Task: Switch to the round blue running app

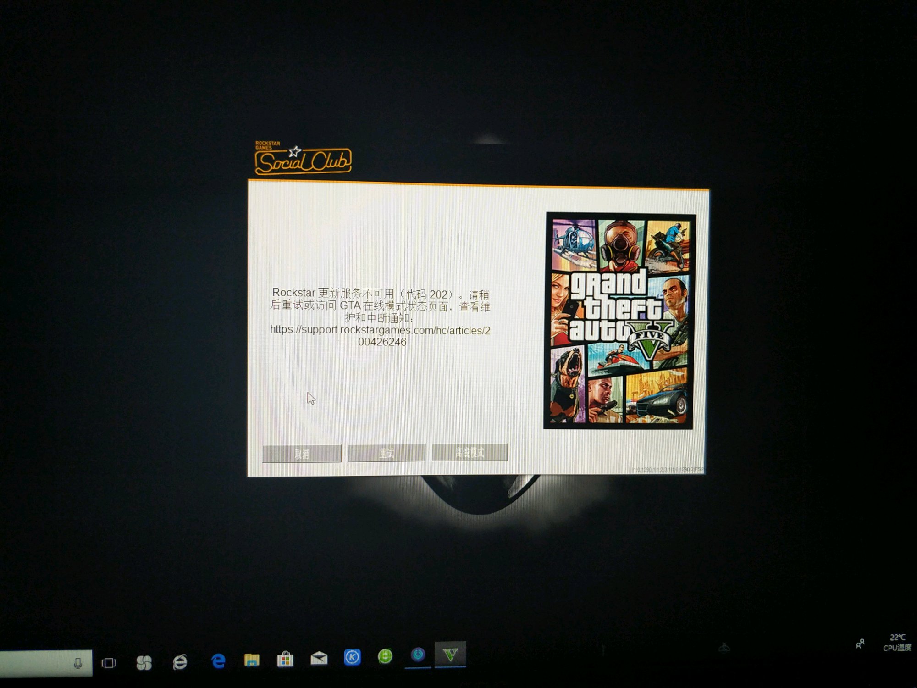Action: [418, 655]
